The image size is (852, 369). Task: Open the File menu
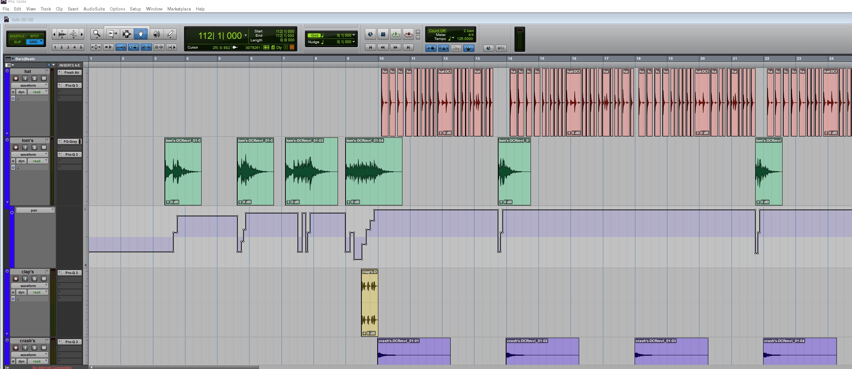coord(6,9)
